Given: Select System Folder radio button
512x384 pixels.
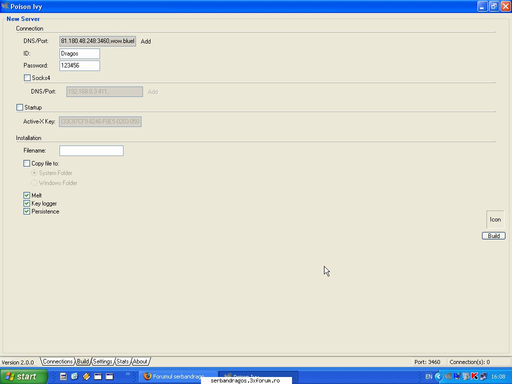Looking at the screenshot, I should [x=34, y=172].
